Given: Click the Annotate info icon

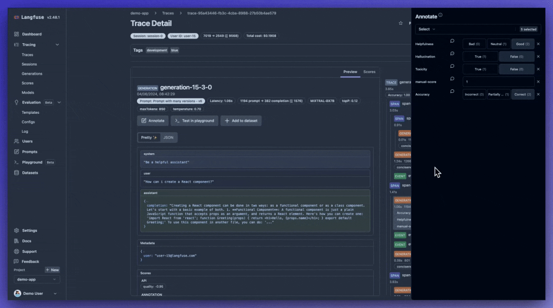Looking at the screenshot, I should pyautogui.click(x=440, y=15).
